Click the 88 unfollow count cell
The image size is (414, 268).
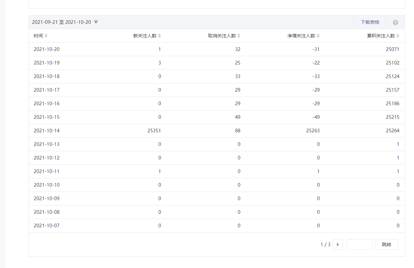click(x=237, y=131)
